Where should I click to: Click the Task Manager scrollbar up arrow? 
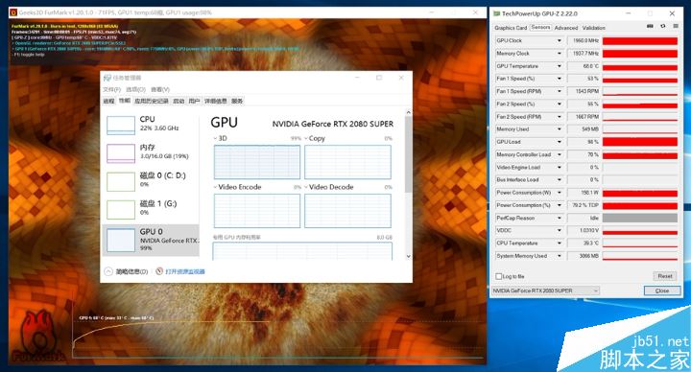pos(409,113)
